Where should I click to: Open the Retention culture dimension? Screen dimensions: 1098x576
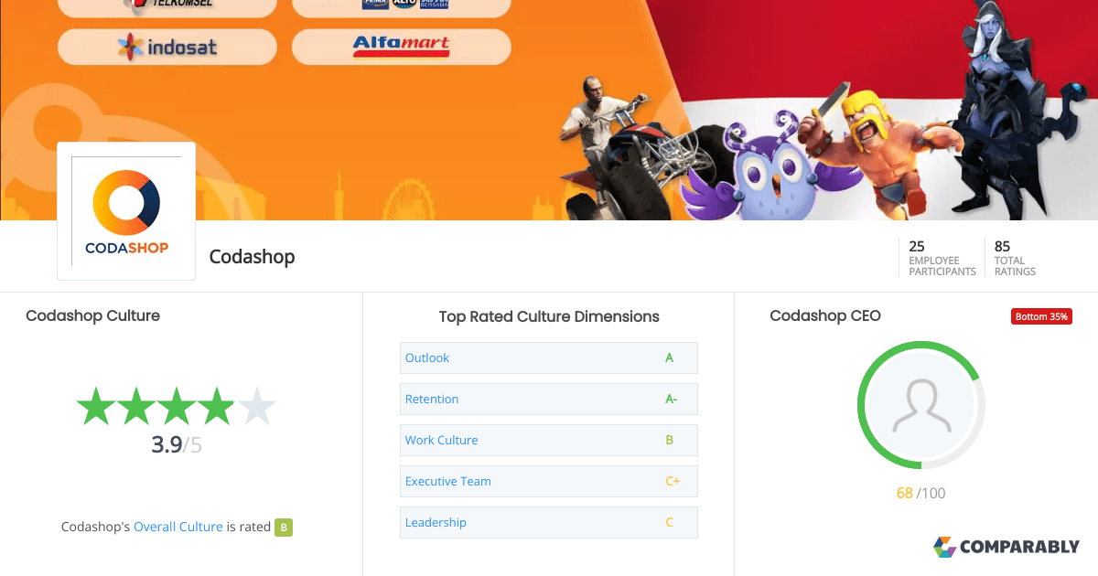click(x=549, y=399)
